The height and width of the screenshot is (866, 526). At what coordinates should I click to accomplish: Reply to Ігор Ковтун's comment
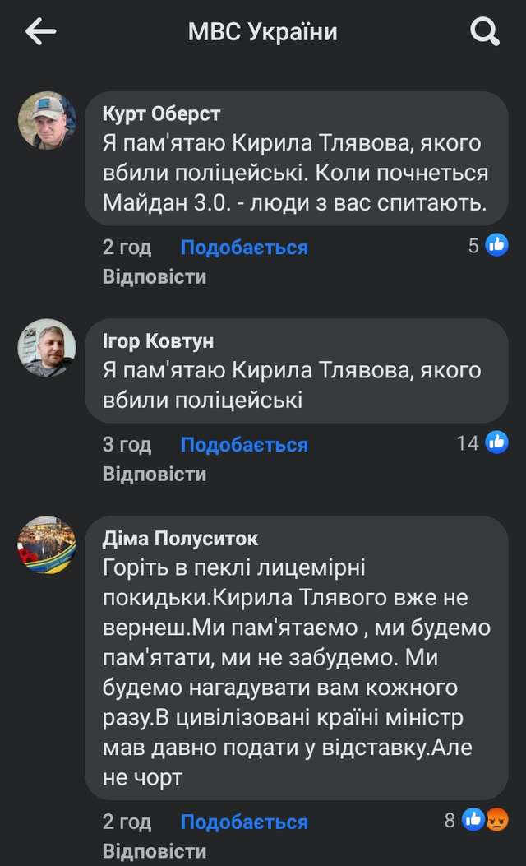pyautogui.click(x=155, y=474)
